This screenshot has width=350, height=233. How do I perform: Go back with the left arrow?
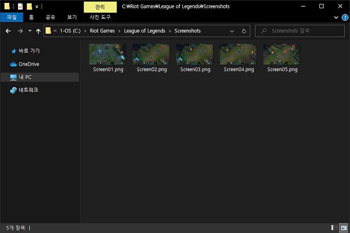coord(8,31)
